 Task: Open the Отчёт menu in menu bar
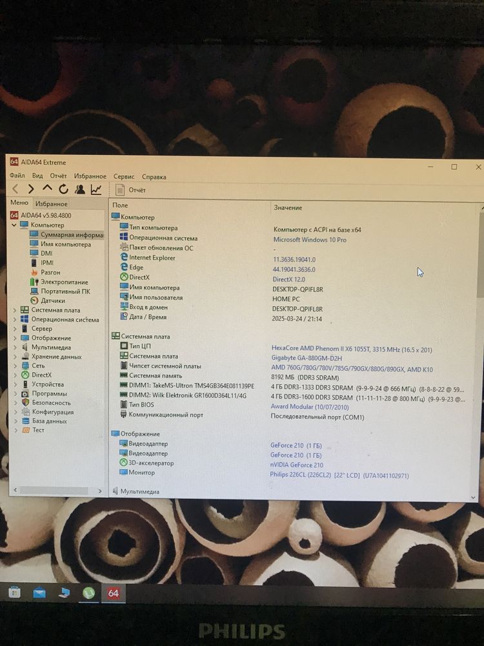(59, 176)
